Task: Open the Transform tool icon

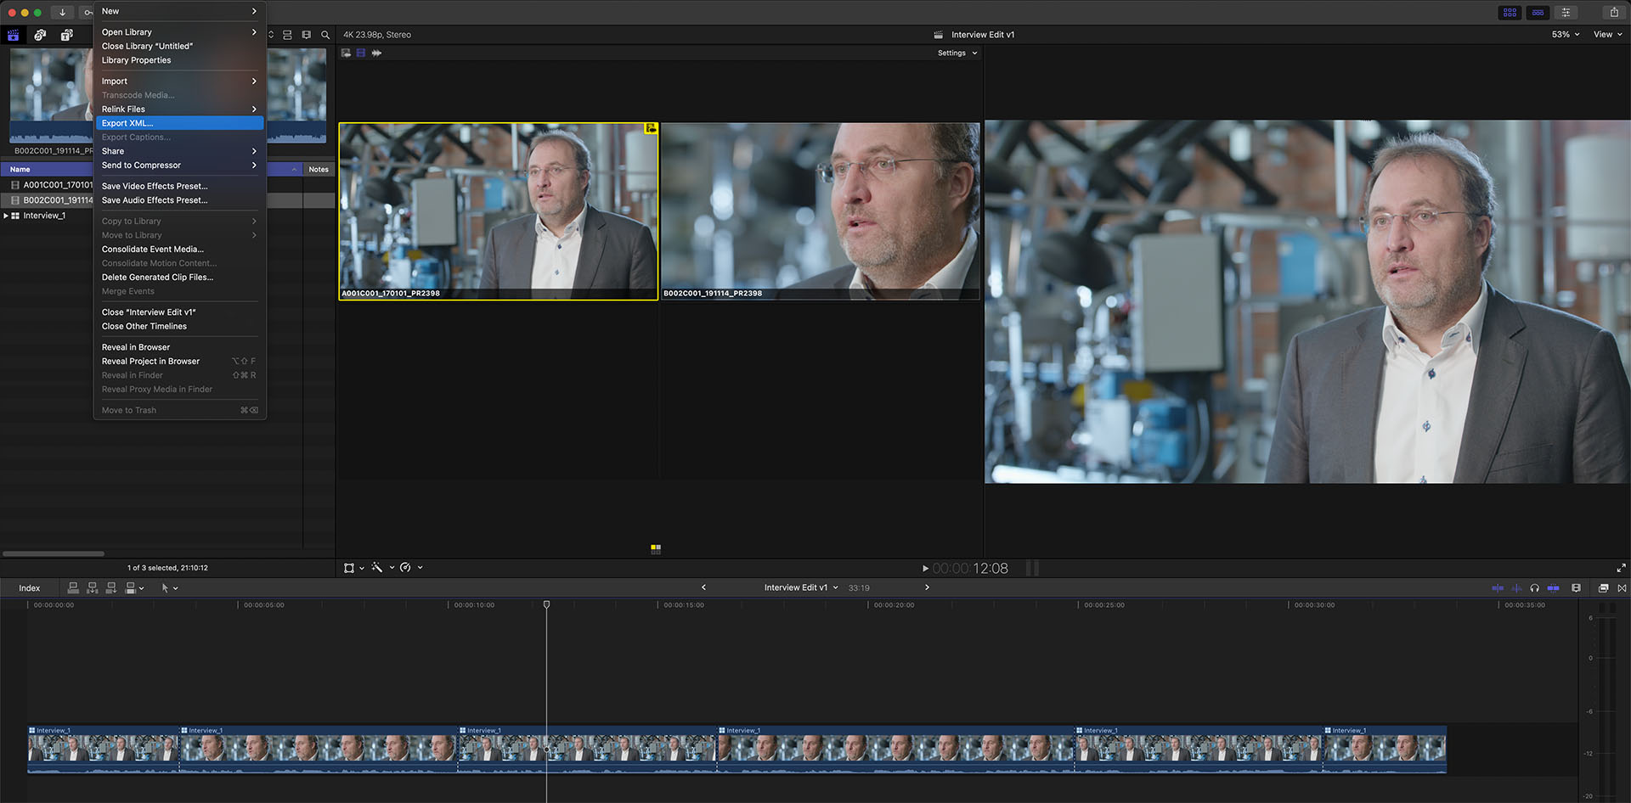Action: click(349, 568)
